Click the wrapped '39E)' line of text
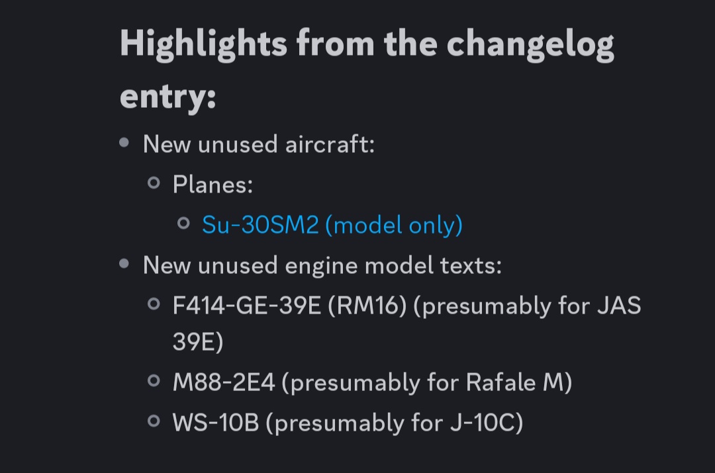Image resolution: width=715 pixels, height=473 pixels. pos(198,343)
